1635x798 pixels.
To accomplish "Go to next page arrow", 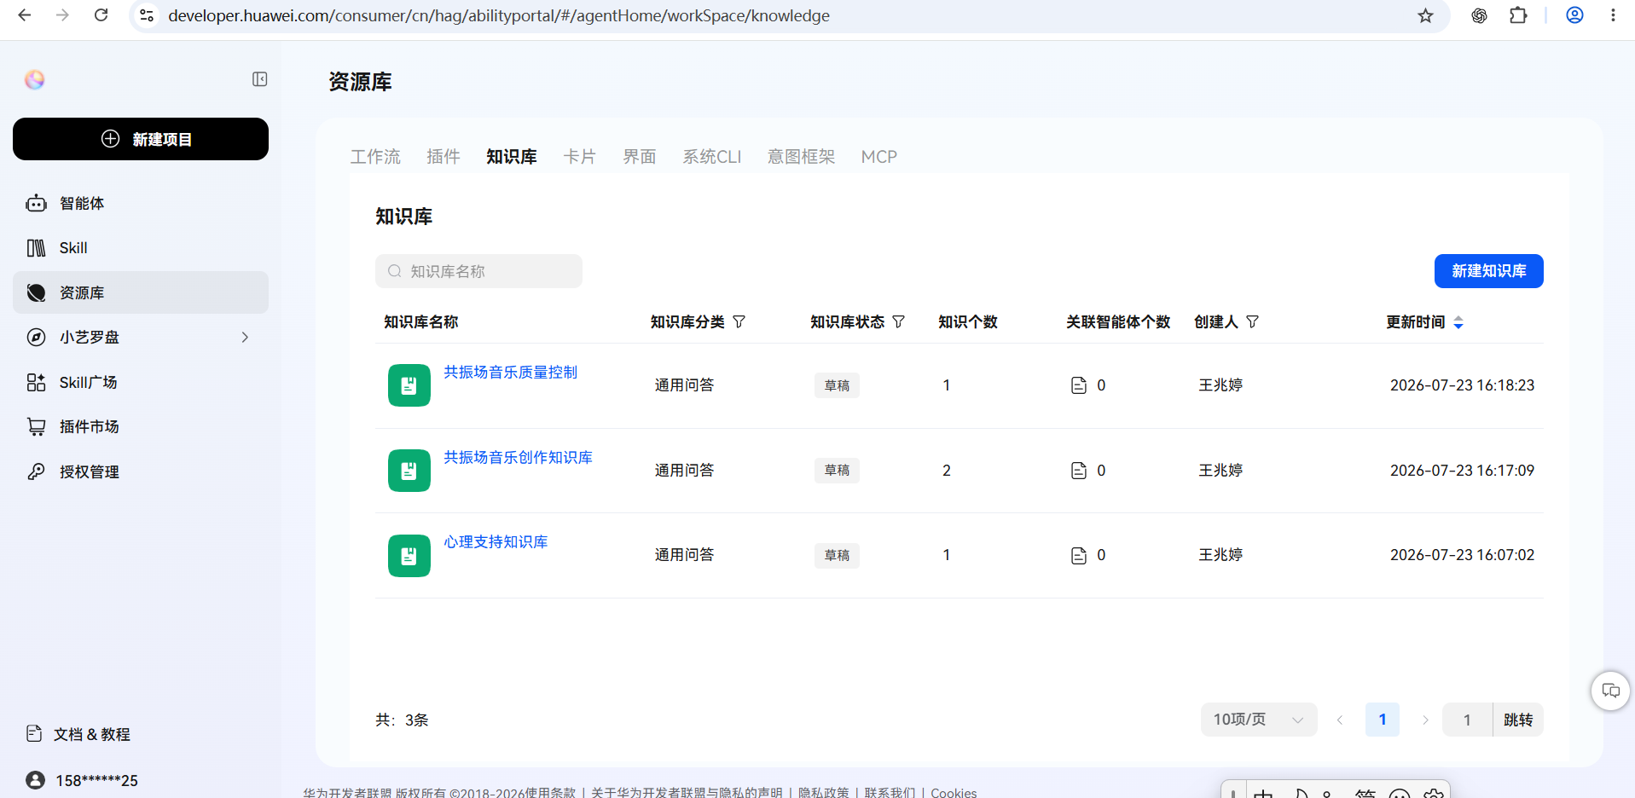I will pyautogui.click(x=1425, y=720).
